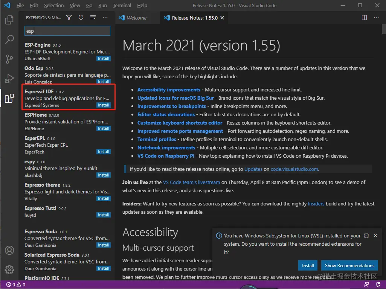Screen dimensions: 386x289
Task: Open Updated icons for macOS Big Sur link
Action: pos(175,98)
